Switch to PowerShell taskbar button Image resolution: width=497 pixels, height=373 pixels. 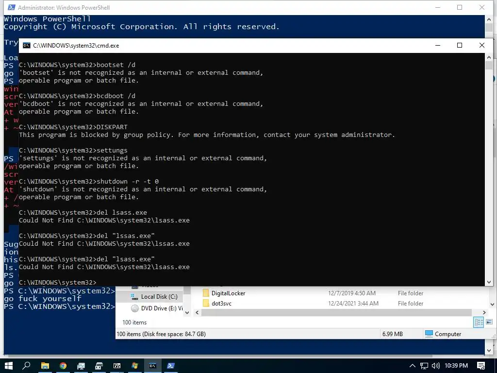[171, 366]
